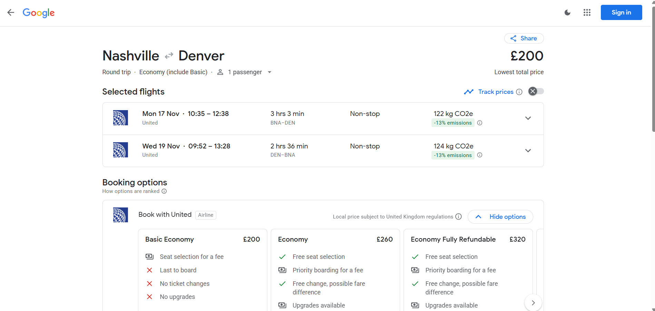Click the Google logo
The image size is (655, 311).
click(x=39, y=13)
